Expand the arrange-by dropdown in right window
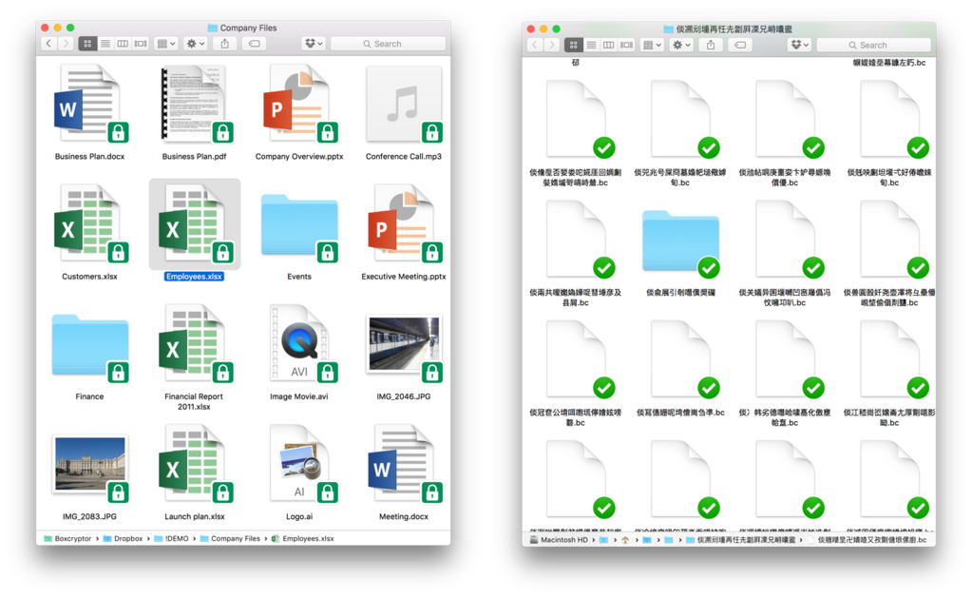972x598 pixels. tap(652, 45)
